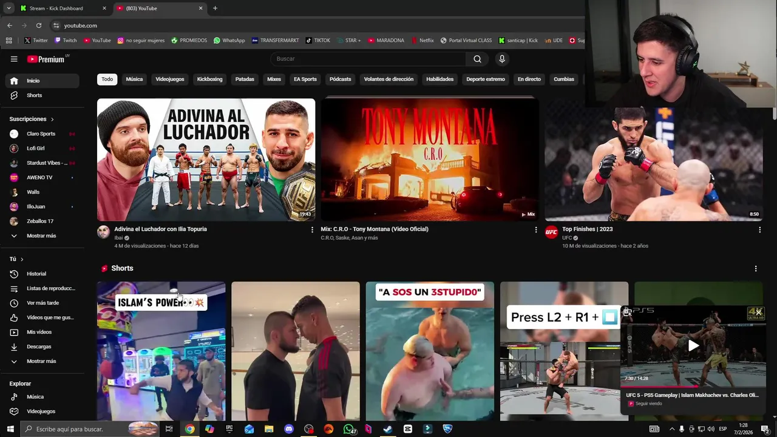Screen dimensions: 777x437
Task: Open options menu for Adivina el Luchador video
Action: coord(312,230)
